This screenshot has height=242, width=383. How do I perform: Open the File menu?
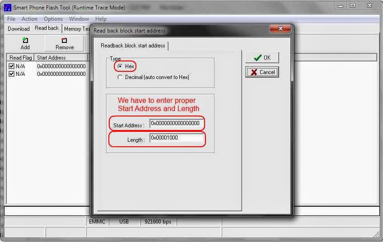point(11,19)
